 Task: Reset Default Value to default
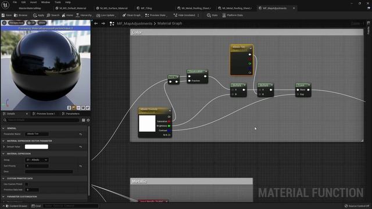pyautogui.click(x=81, y=147)
